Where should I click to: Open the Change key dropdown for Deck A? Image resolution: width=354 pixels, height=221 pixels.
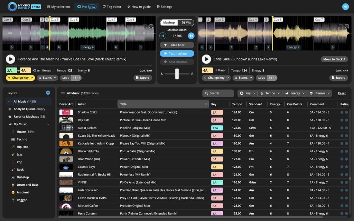20,78
